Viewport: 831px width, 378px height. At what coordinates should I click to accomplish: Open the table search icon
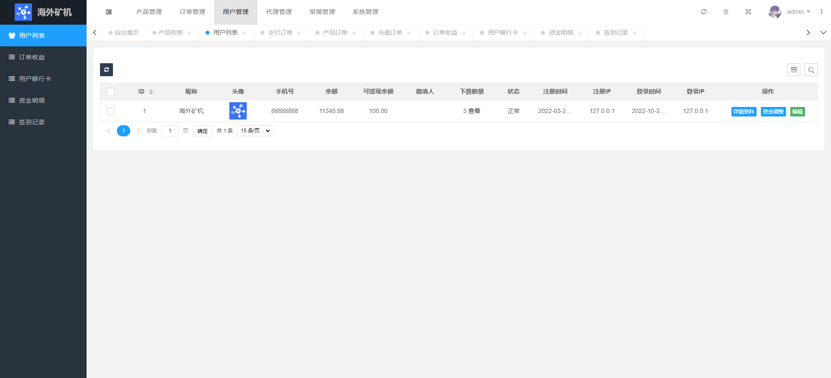(x=811, y=70)
